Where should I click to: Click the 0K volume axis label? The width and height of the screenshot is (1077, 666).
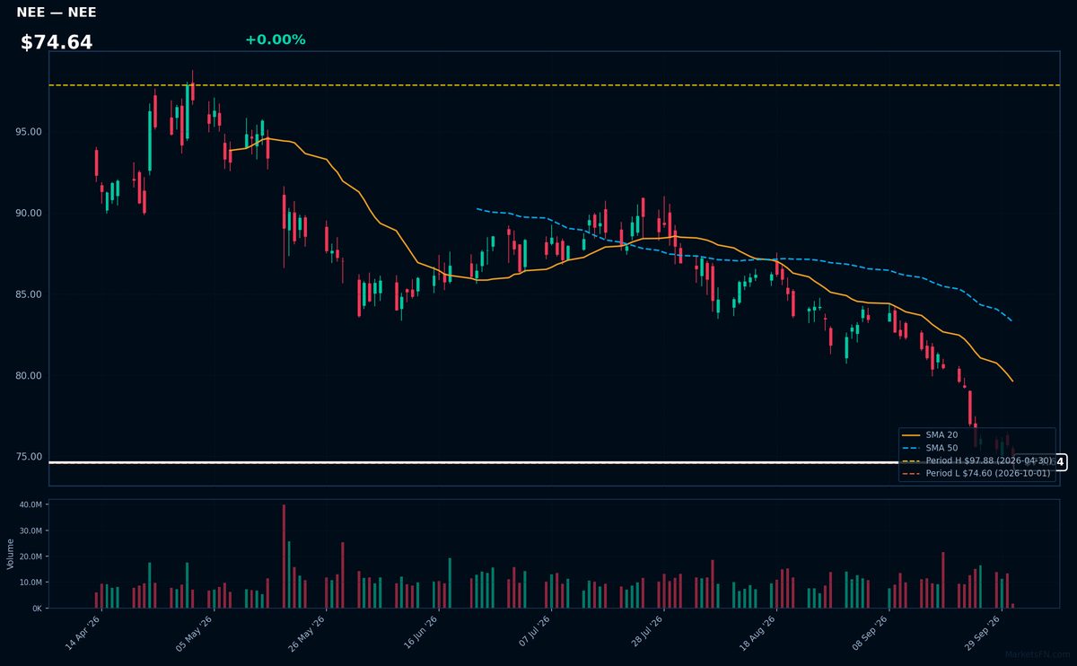(37, 609)
